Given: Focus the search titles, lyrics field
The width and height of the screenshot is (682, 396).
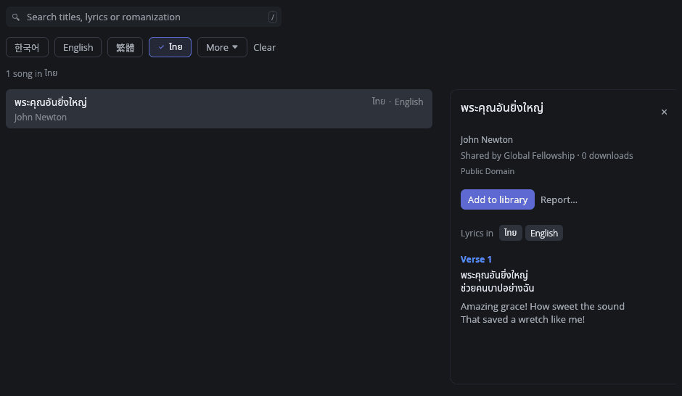Looking at the screenshot, I should [x=144, y=17].
